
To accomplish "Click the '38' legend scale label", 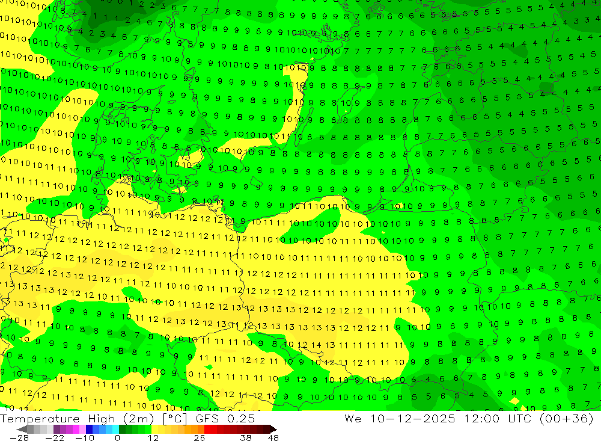I will pos(246,438).
